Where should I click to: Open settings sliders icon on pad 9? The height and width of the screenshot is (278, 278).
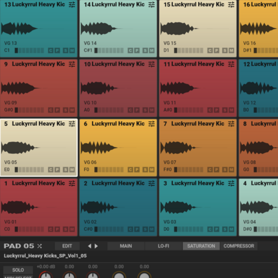click(x=72, y=64)
